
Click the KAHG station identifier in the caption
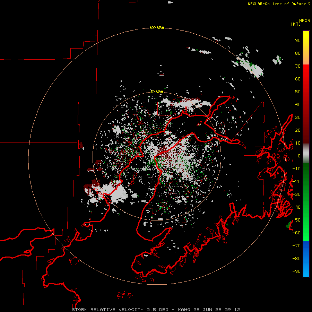click(184, 310)
